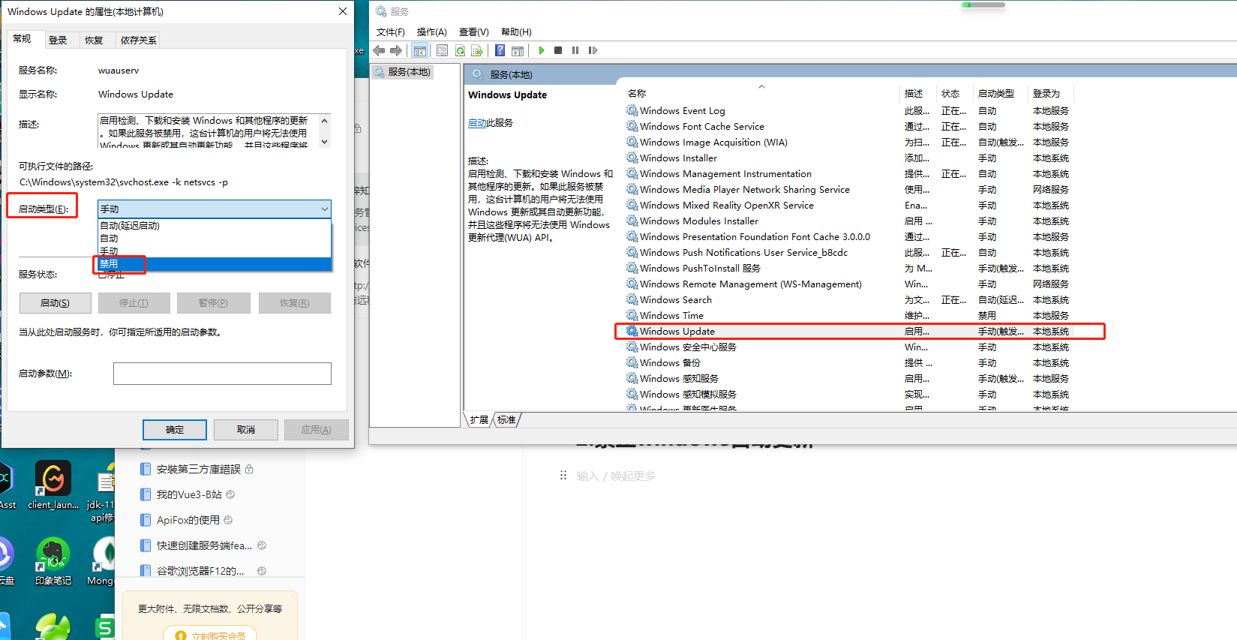
Task: Select the Windows Modules Installer row
Action: pyautogui.click(x=848, y=221)
